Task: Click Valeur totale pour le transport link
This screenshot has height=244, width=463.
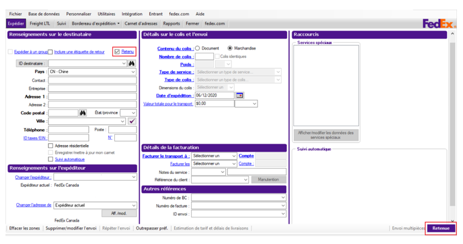Action: [168, 103]
